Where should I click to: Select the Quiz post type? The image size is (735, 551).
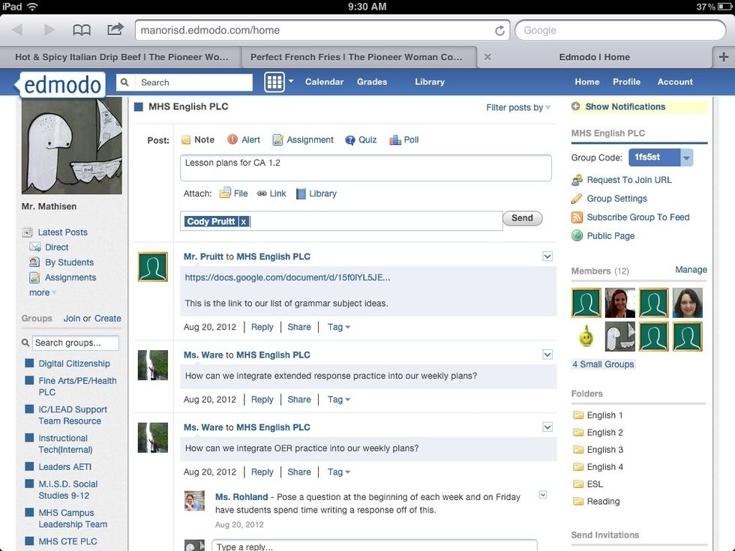(x=361, y=139)
